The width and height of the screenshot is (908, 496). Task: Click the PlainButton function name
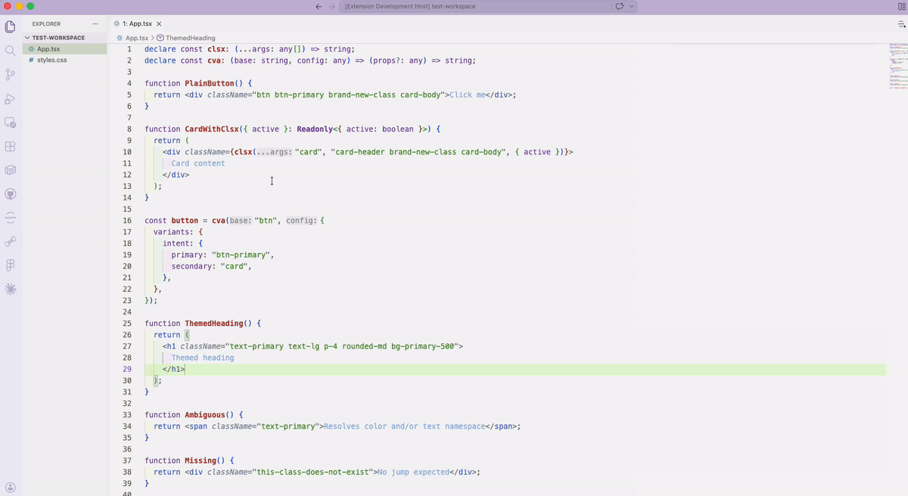pyautogui.click(x=210, y=83)
